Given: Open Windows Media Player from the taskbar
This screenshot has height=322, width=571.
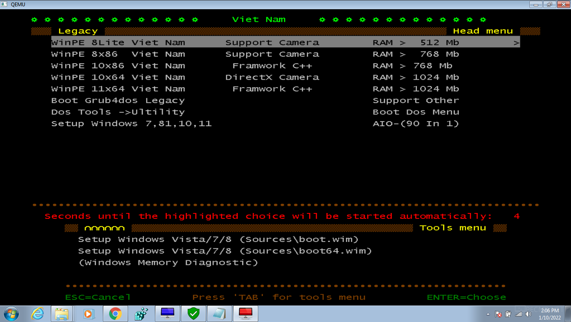Looking at the screenshot, I should coord(88,314).
